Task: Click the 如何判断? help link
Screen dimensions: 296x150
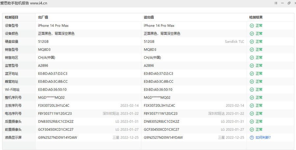Action: pos(263,138)
